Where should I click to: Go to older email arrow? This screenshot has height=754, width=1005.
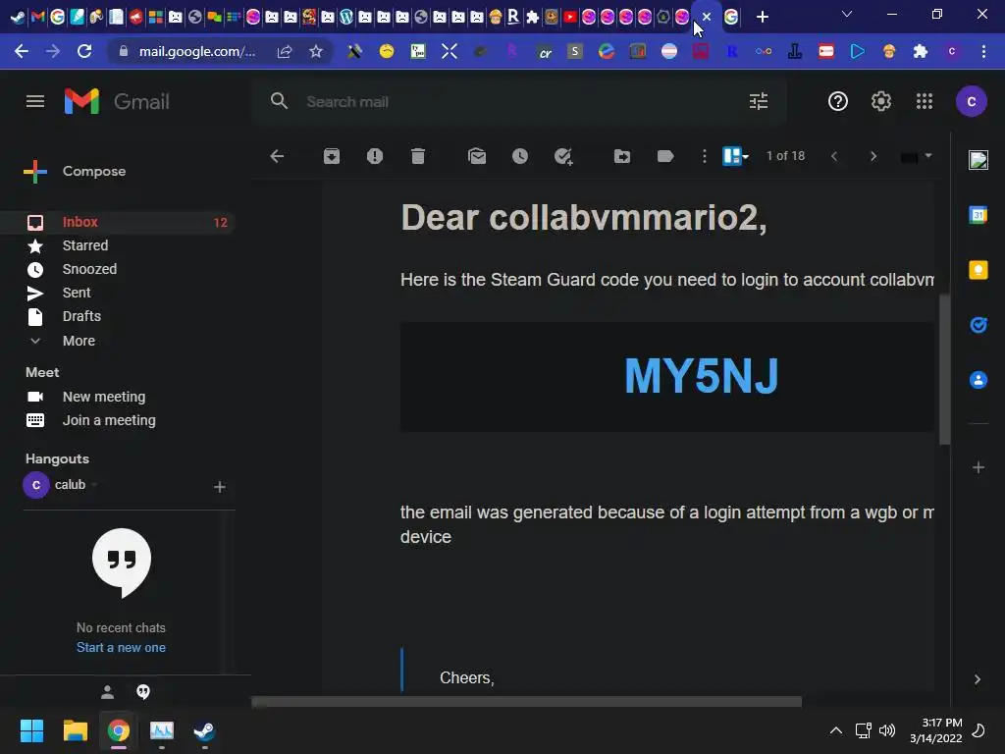(x=873, y=156)
